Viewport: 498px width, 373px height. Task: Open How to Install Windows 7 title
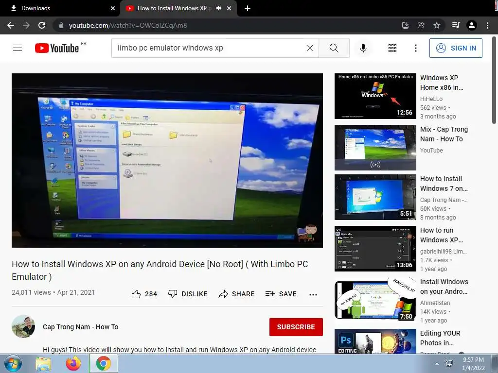pyautogui.click(x=444, y=184)
